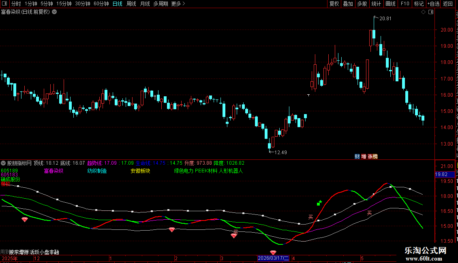
Task: Click the 增 info tag
Action: point(364,157)
